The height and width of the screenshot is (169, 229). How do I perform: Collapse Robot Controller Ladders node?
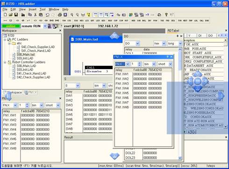[x=5, y=62]
